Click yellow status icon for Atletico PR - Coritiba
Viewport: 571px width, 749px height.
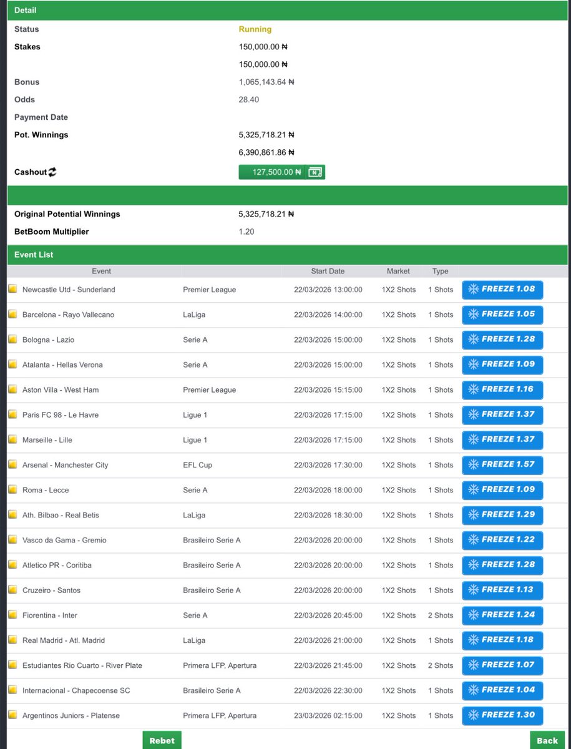point(12,564)
